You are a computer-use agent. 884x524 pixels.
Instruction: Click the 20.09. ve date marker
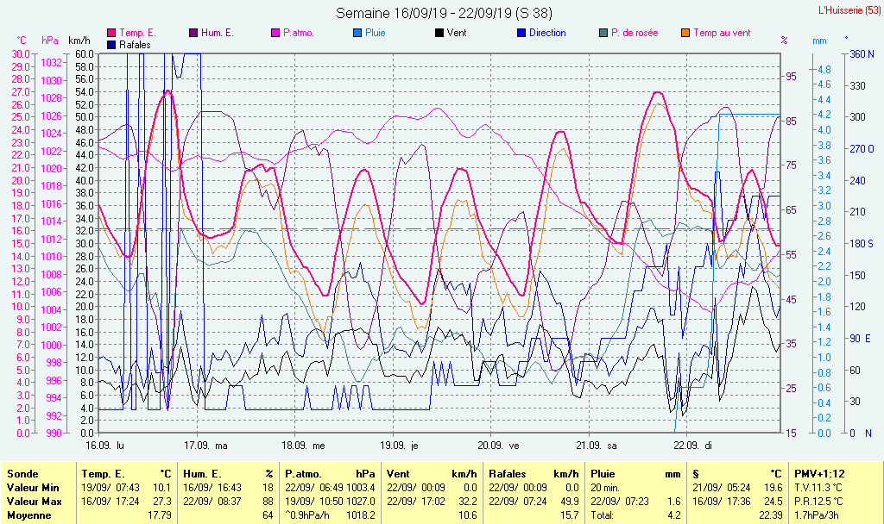(x=498, y=446)
